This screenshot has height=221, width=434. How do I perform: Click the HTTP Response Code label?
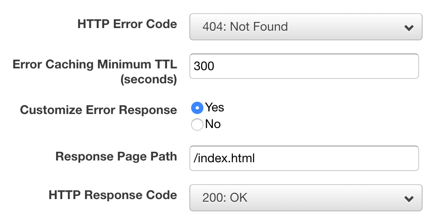(x=113, y=195)
